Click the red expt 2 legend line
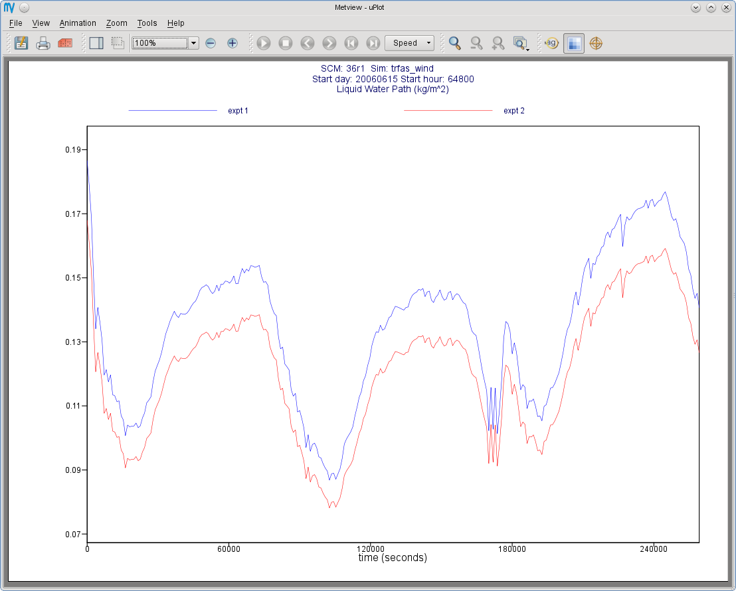The image size is (736, 591). pyautogui.click(x=448, y=111)
